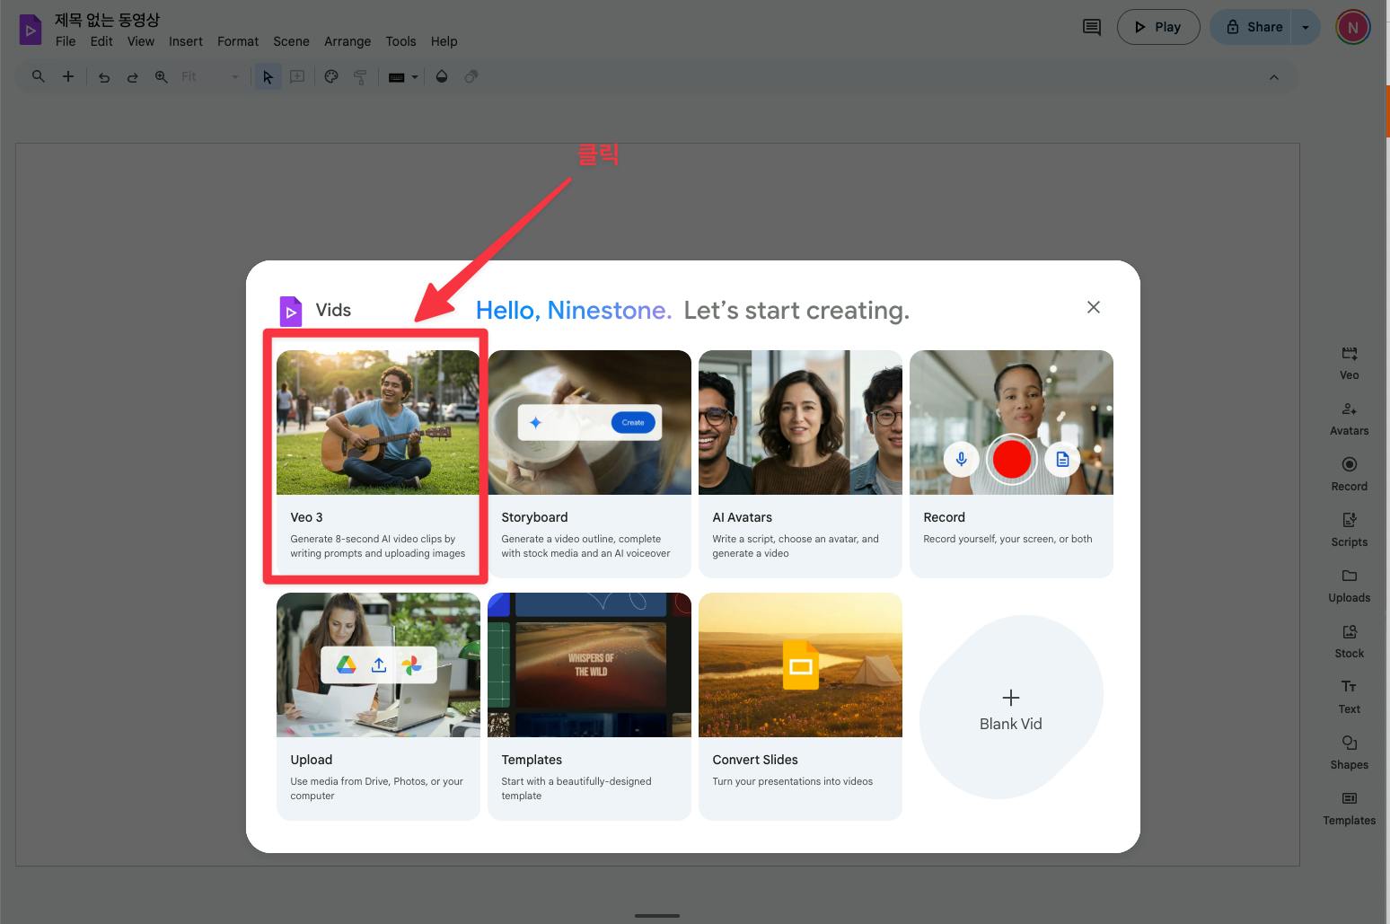Click the plus add icon in toolbar
This screenshot has height=924, width=1390.
68,77
